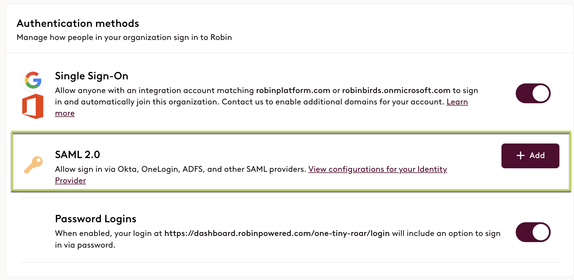Click the dashboard.robinpowered.com login URL text
The image size is (574, 280).
coord(277,233)
